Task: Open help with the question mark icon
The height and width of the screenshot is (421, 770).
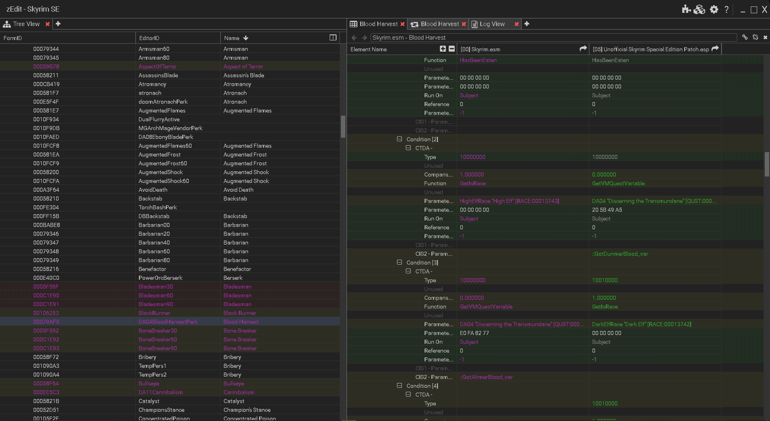Action: coord(726,9)
